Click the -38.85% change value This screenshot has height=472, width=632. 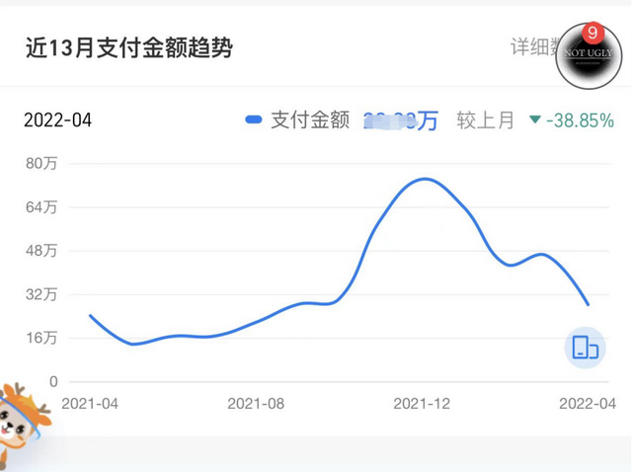(580, 120)
